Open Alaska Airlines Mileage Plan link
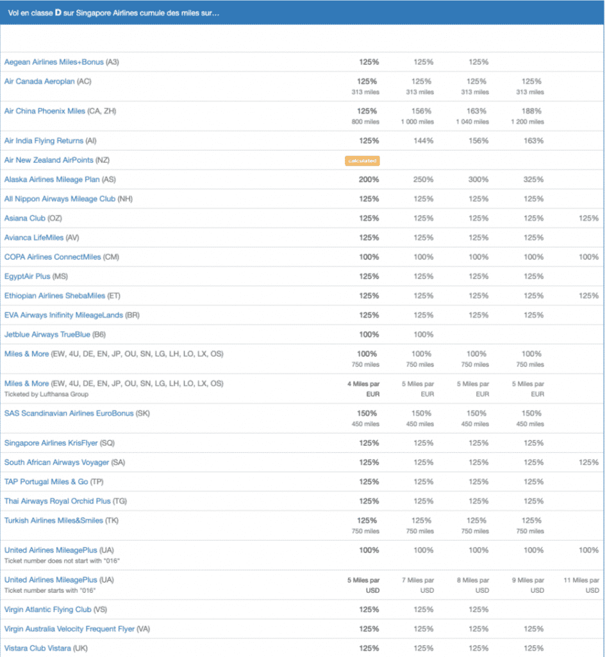 pos(52,180)
